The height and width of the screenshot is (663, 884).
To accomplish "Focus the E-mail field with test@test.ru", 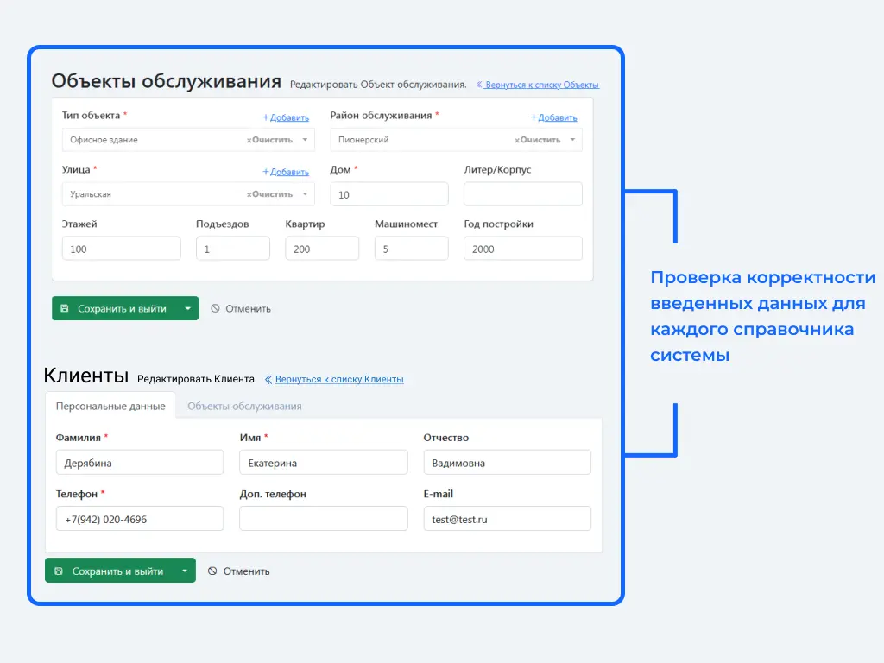I will [507, 519].
